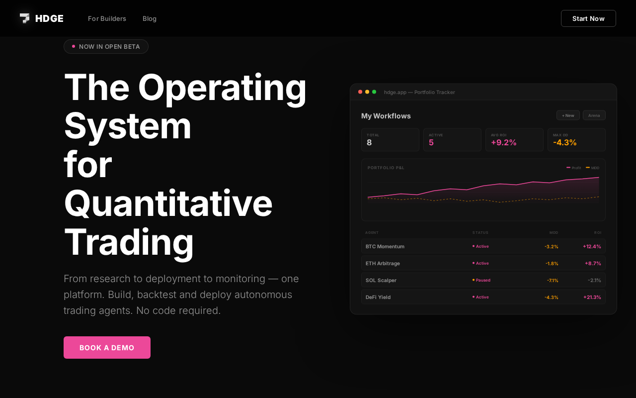The height and width of the screenshot is (398, 636).
Task: Click the Paused status dot beside SOL Scalper
Action: click(x=473, y=280)
